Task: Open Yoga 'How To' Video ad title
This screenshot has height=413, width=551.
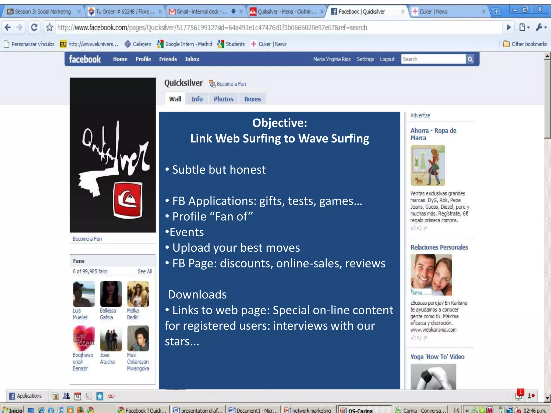Action: coord(437,357)
